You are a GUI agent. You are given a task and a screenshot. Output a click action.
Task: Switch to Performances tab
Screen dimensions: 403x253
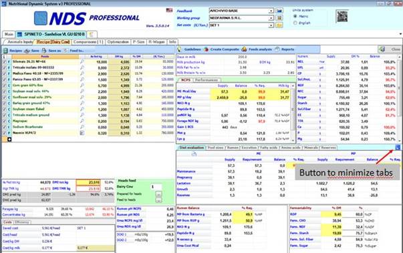point(206,80)
